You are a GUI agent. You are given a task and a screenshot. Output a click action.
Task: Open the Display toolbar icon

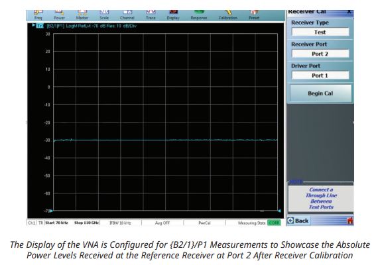click(173, 15)
